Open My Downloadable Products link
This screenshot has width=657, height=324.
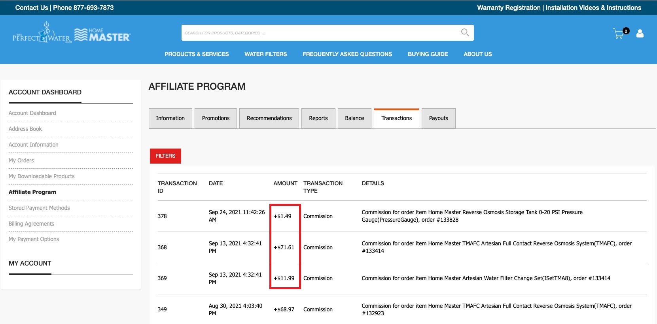(42, 176)
